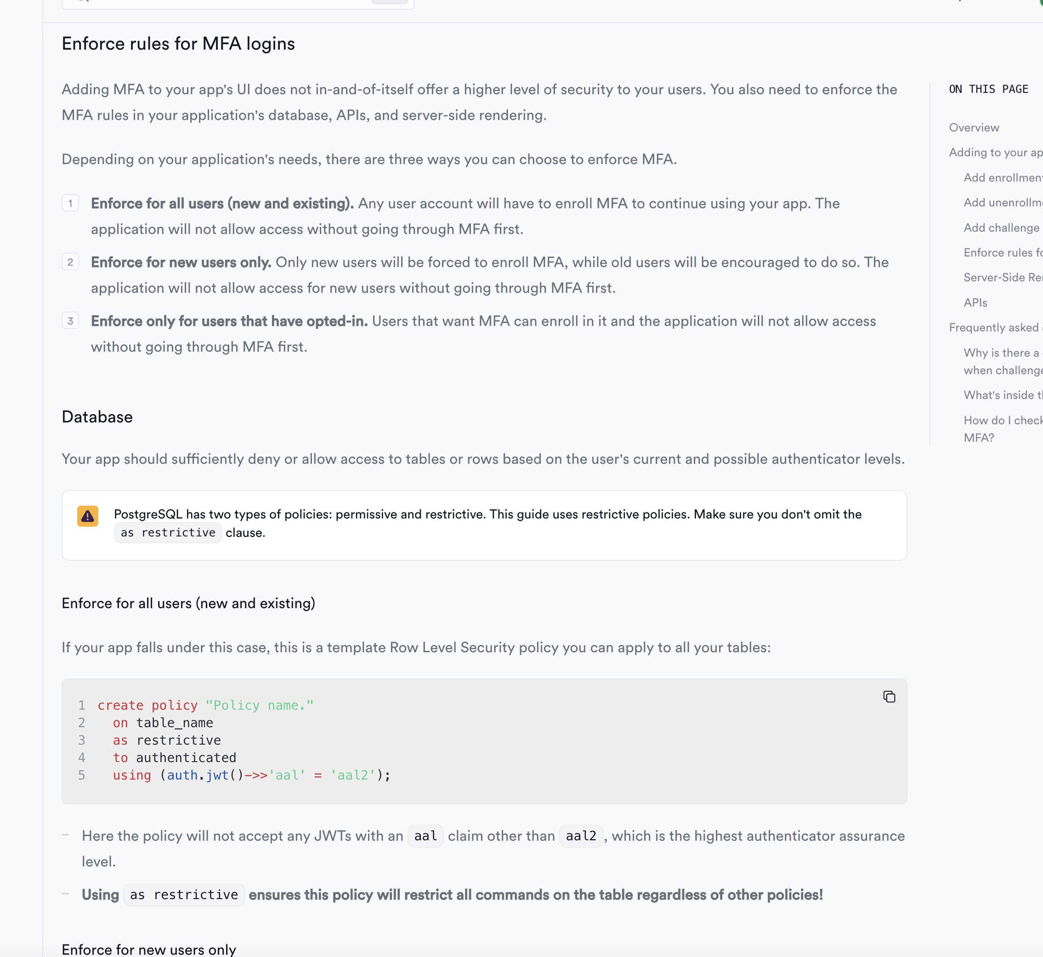Click the 'Enforce rules for MFA logins' heading
The width and height of the screenshot is (1043, 957).
click(x=178, y=44)
